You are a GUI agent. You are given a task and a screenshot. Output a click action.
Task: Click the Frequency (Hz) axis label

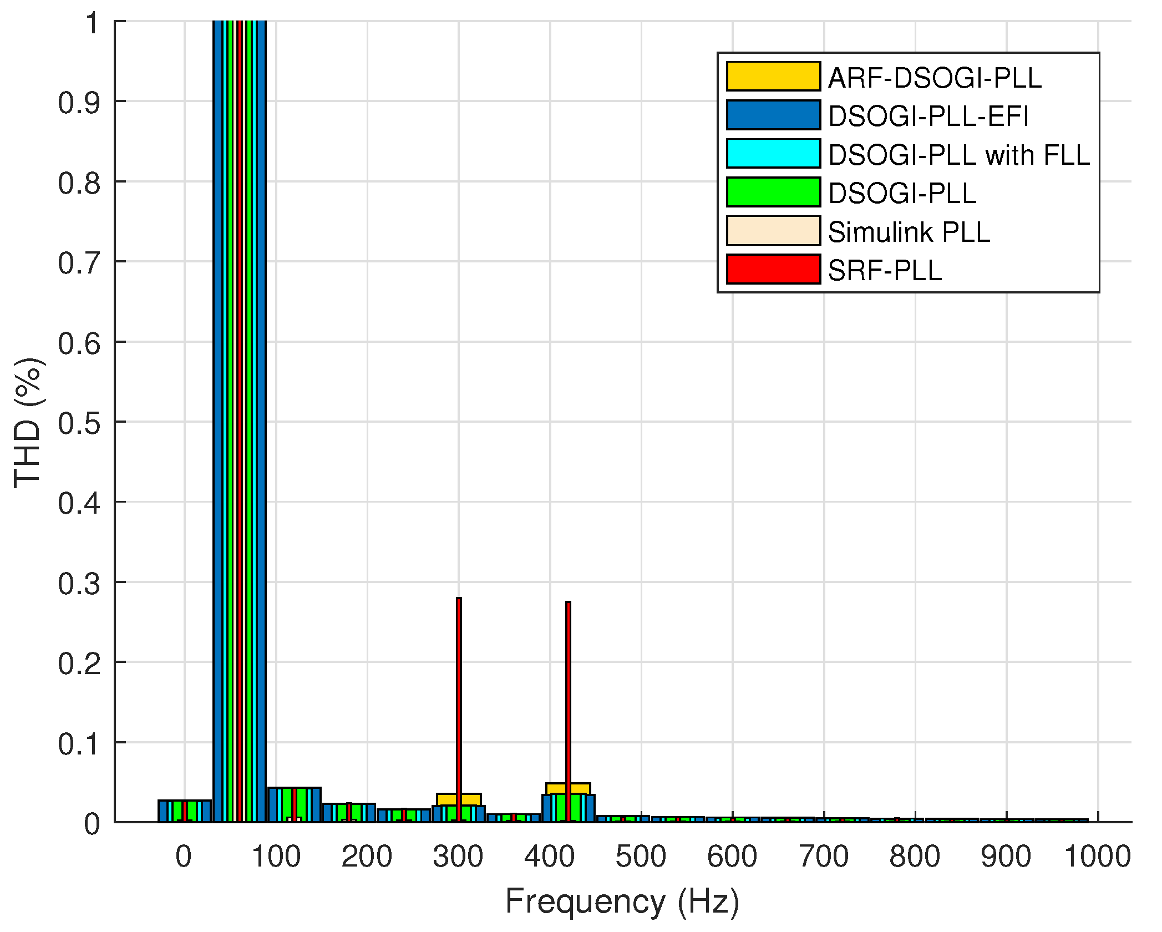[x=622, y=901]
